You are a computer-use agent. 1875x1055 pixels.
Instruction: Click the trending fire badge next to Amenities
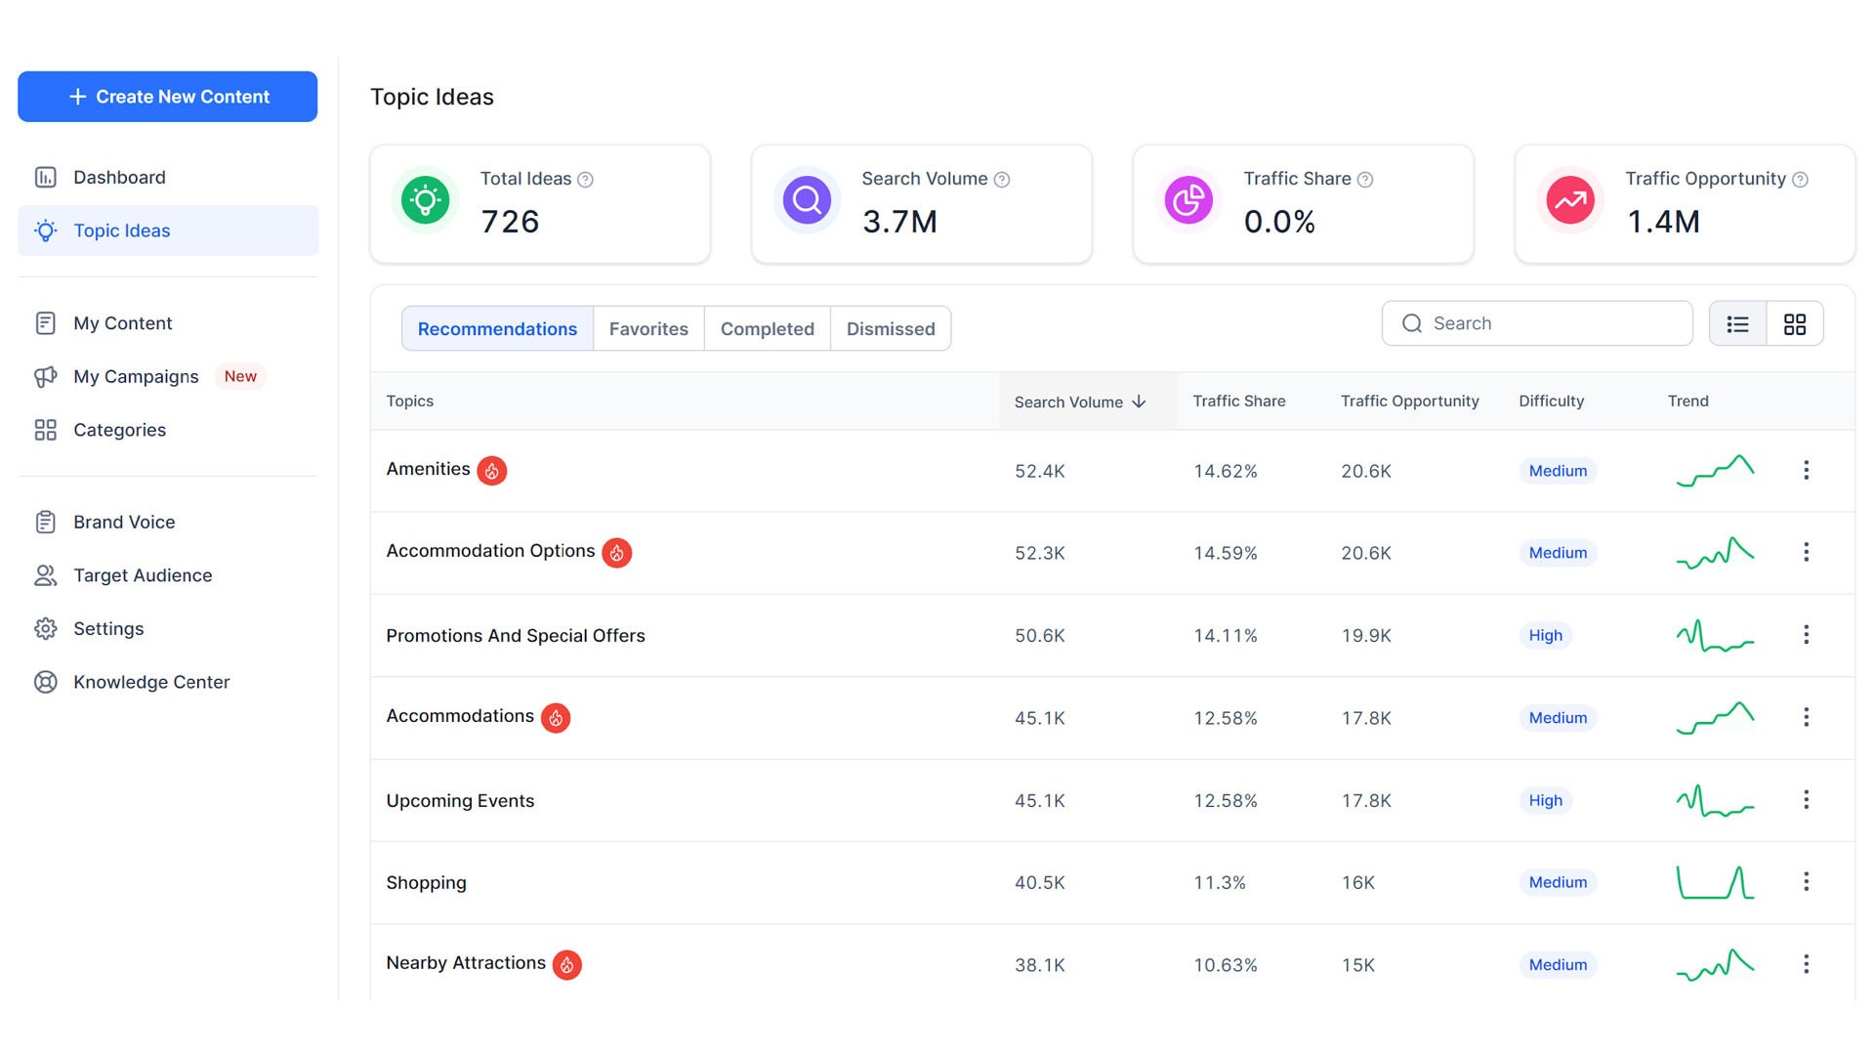point(492,470)
